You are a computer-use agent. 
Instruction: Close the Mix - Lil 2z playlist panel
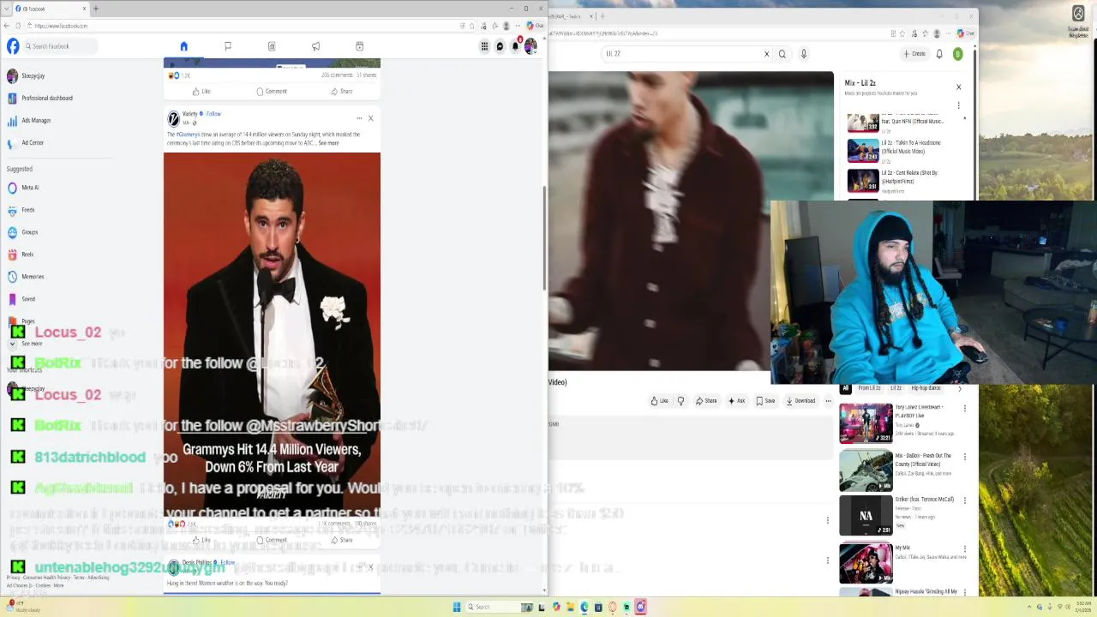pyautogui.click(x=958, y=87)
